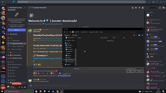Select Network in navigation pane
Screen dimensions: 166x93
click(68, 64)
